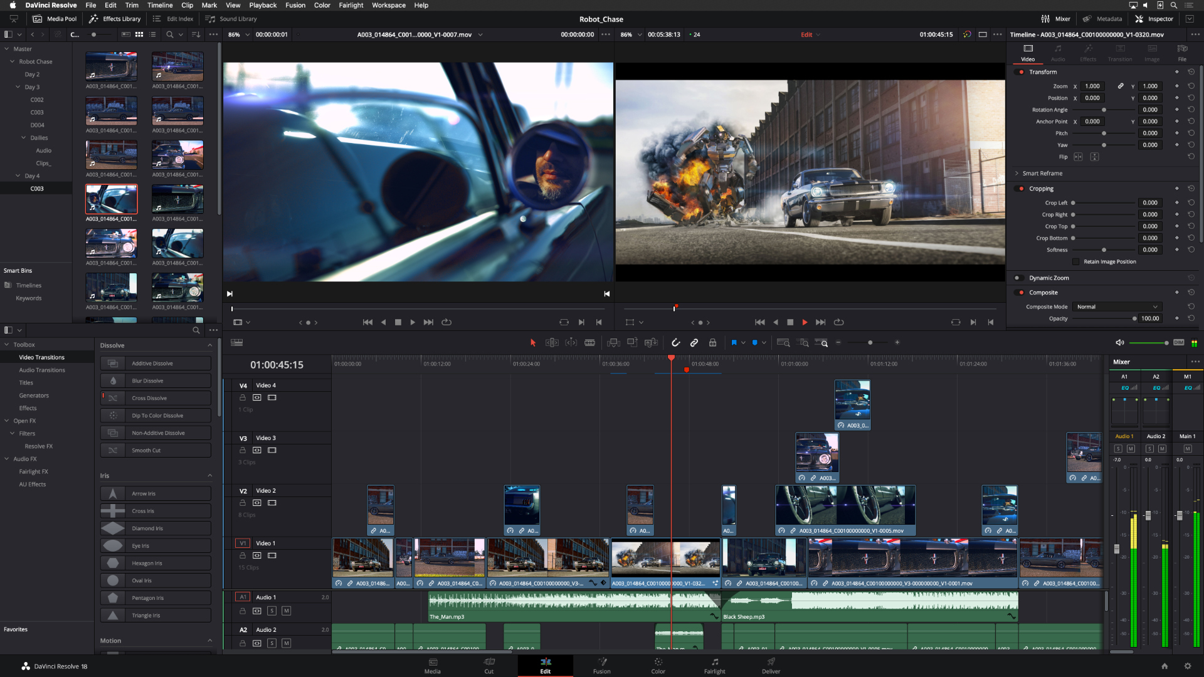The height and width of the screenshot is (677, 1204).
Task: Open the Color menu in menu bar
Action: coord(322,6)
